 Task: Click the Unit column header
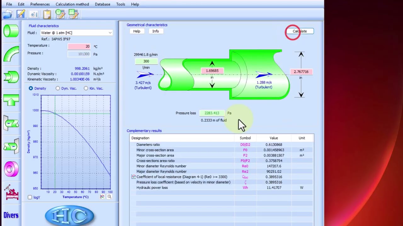302,138
